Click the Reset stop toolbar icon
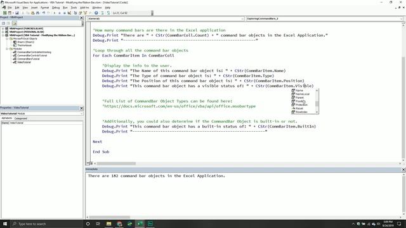 tap(65, 13)
